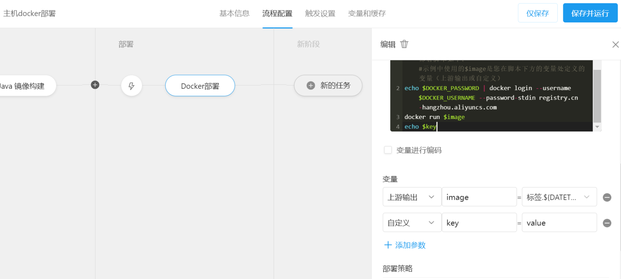
Task: Click the key variable name field
Action: (x=479, y=223)
